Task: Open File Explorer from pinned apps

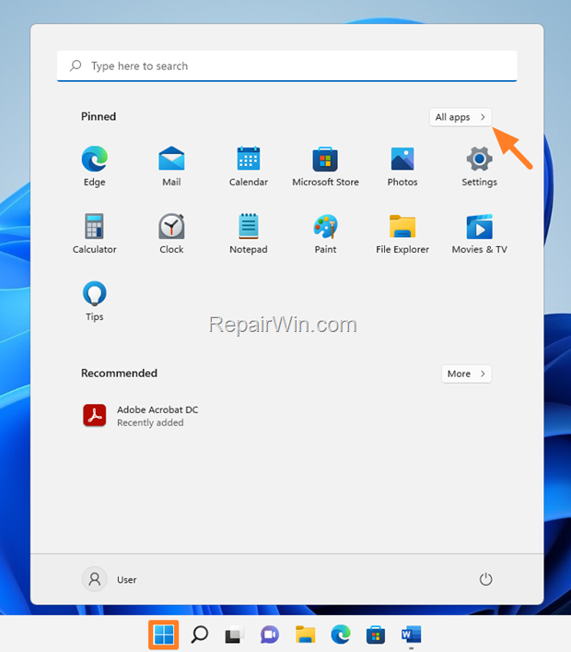Action: click(402, 233)
